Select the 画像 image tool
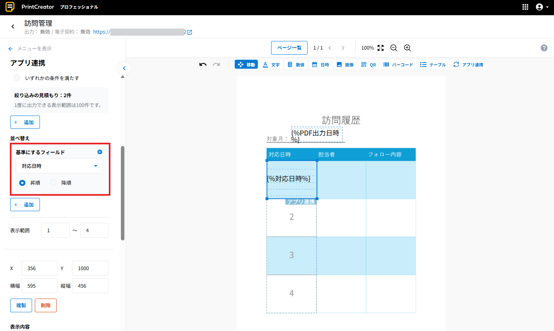The image size is (554, 331). [345, 64]
